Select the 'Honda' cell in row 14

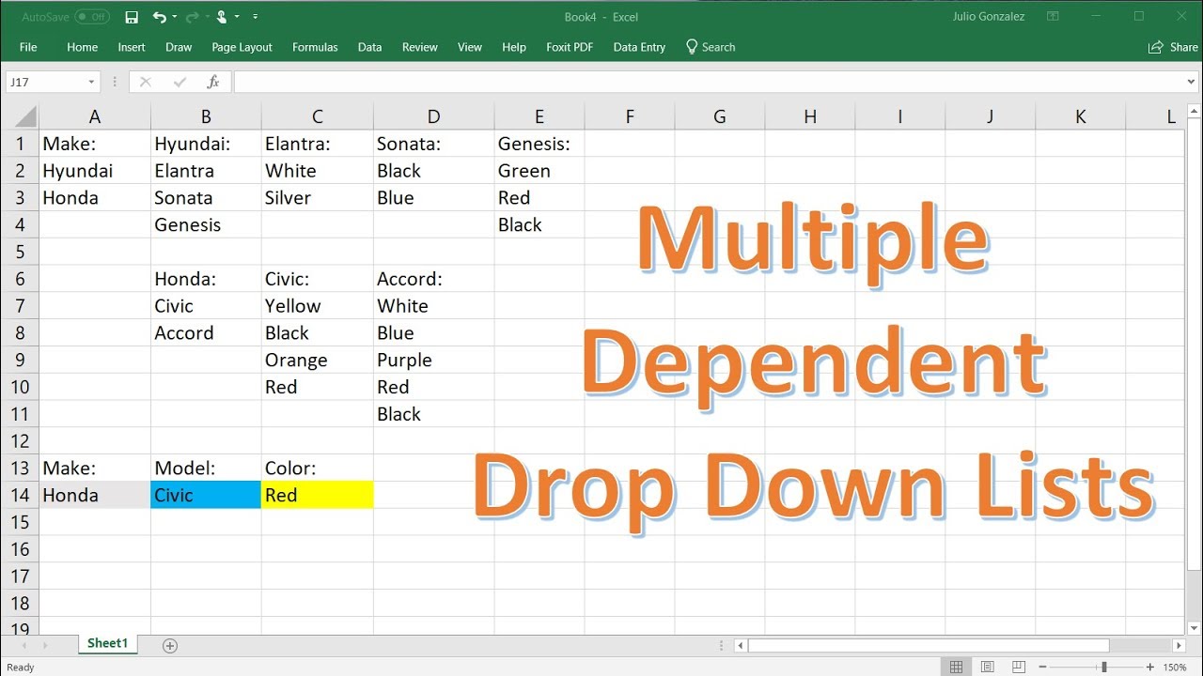pyautogui.click(x=95, y=495)
